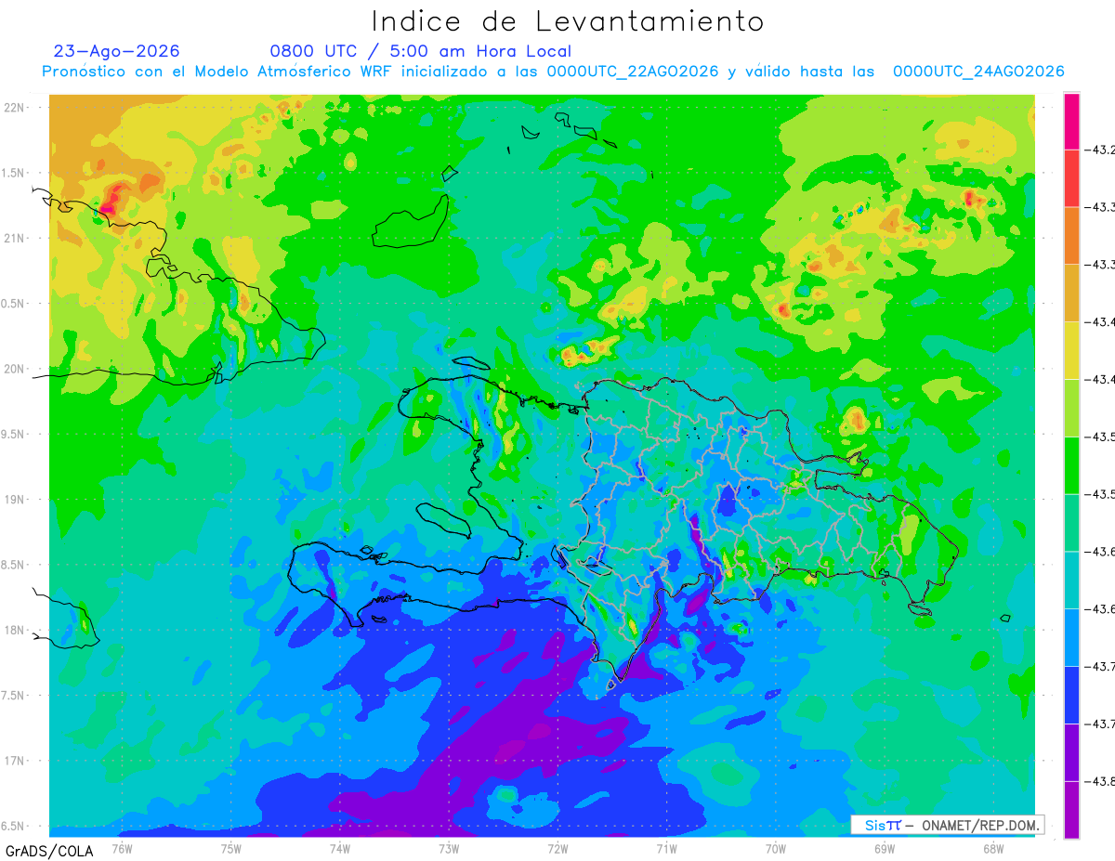Click the '72W' longitude label
Viewport: 1115px width, 861px height.
[x=557, y=847]
